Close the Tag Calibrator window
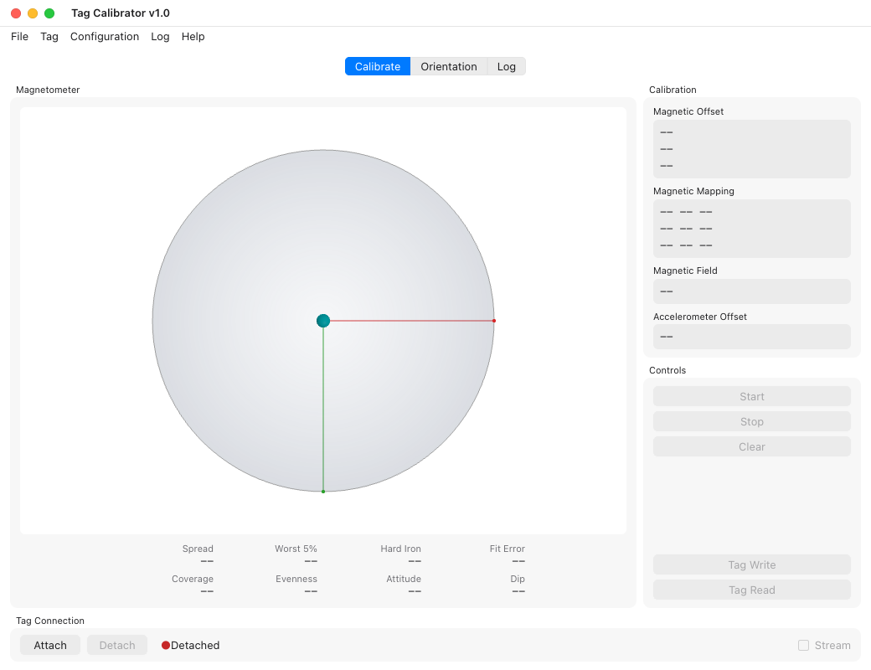 click(16, 13)
